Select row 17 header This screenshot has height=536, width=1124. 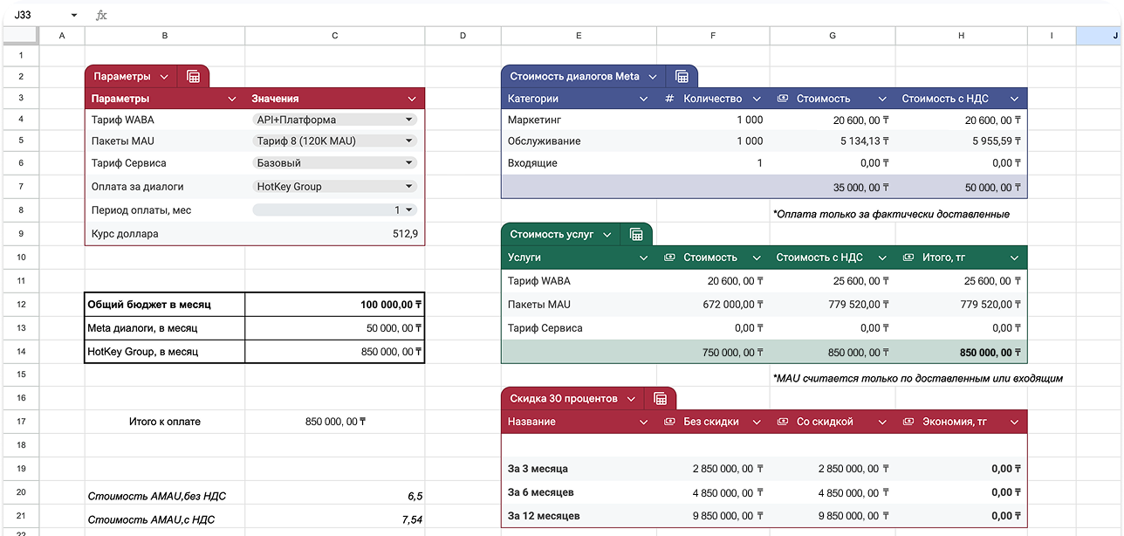19,422
